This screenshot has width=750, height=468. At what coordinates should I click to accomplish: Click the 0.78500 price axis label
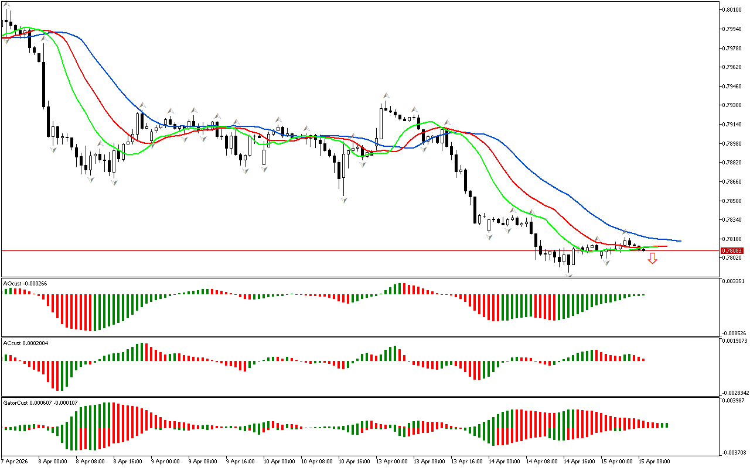(734, 201)
